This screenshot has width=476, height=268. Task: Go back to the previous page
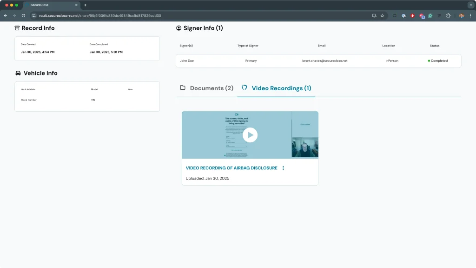pos(6,15)
